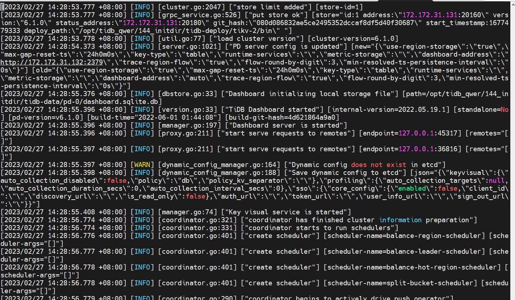
Task: Click the [cluster-version=6.1.0] field
Action: [x=352, y=39]
